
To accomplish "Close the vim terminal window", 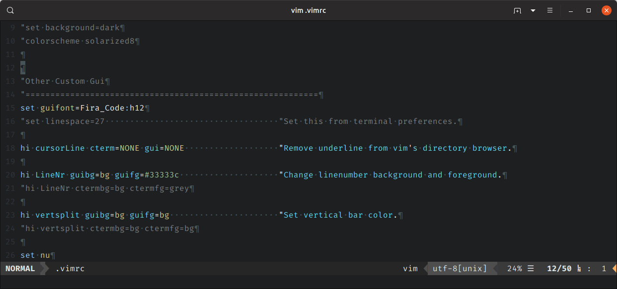I will [x=606, y=10].
